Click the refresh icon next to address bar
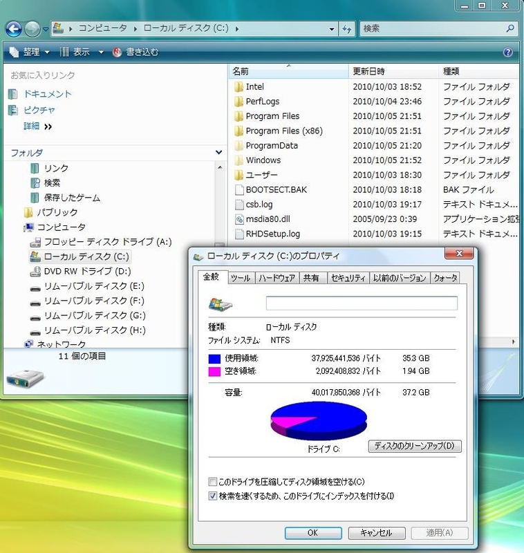 pyautogui.click(x=347, y=29)
